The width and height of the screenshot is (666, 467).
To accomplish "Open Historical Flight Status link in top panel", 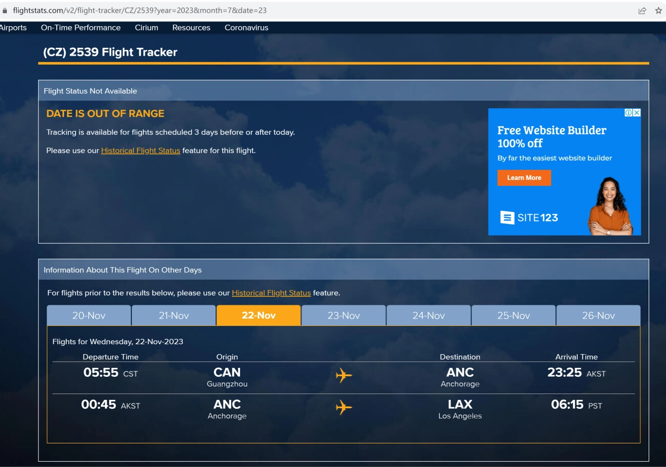I will pyautogui.click(x=141, y=151).
